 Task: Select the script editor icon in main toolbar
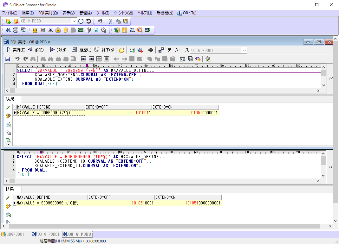click(x=15, y=30)
